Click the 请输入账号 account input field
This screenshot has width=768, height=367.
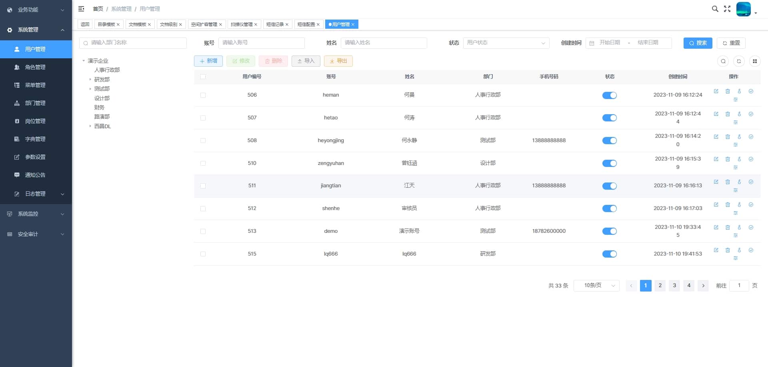[x=262, y=43]
